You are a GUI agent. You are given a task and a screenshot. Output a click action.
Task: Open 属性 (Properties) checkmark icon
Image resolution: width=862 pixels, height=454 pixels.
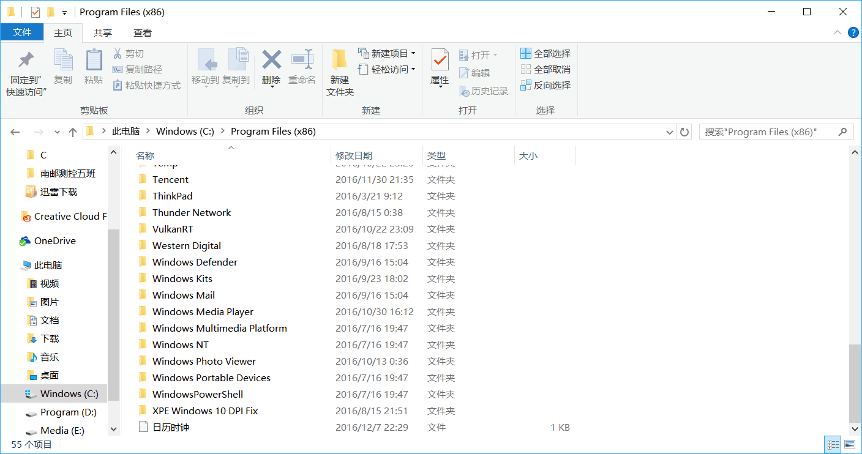(x=440, y=60)
